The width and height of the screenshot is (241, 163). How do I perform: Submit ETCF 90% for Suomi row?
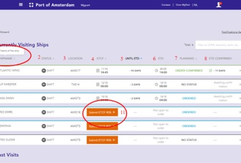102,140
